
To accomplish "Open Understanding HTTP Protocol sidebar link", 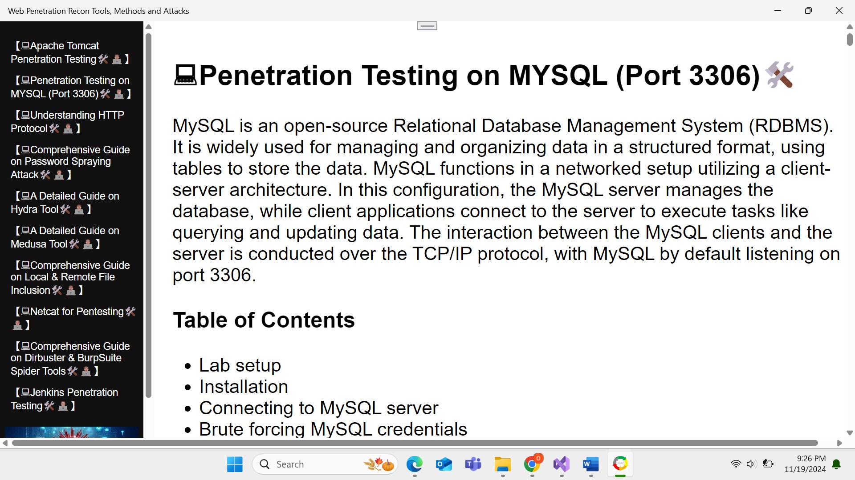I will pyautogui.click(x=70, y=122).
